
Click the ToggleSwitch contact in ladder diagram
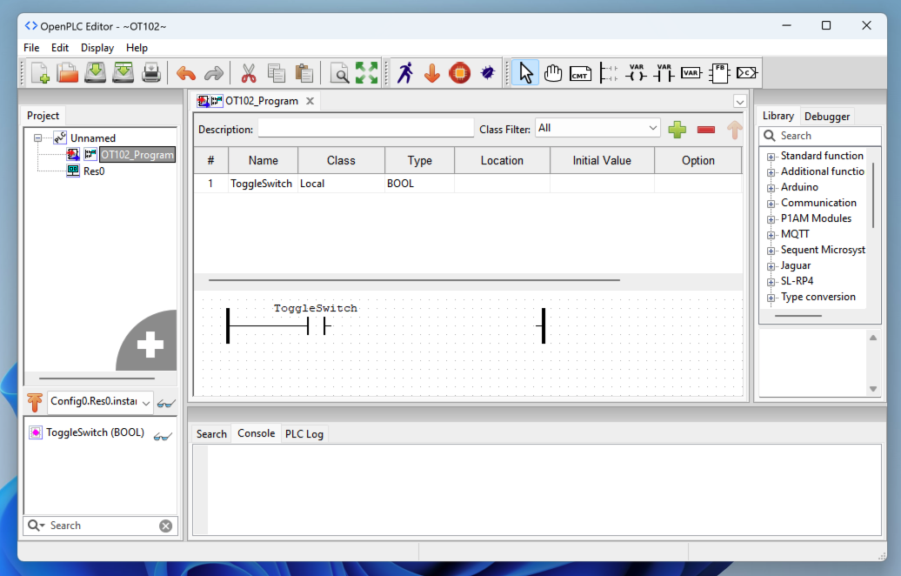tap(317, 326)
